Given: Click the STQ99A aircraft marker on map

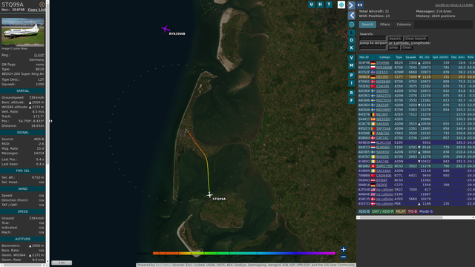Looking at the screenshot, I should click(209, 194).
